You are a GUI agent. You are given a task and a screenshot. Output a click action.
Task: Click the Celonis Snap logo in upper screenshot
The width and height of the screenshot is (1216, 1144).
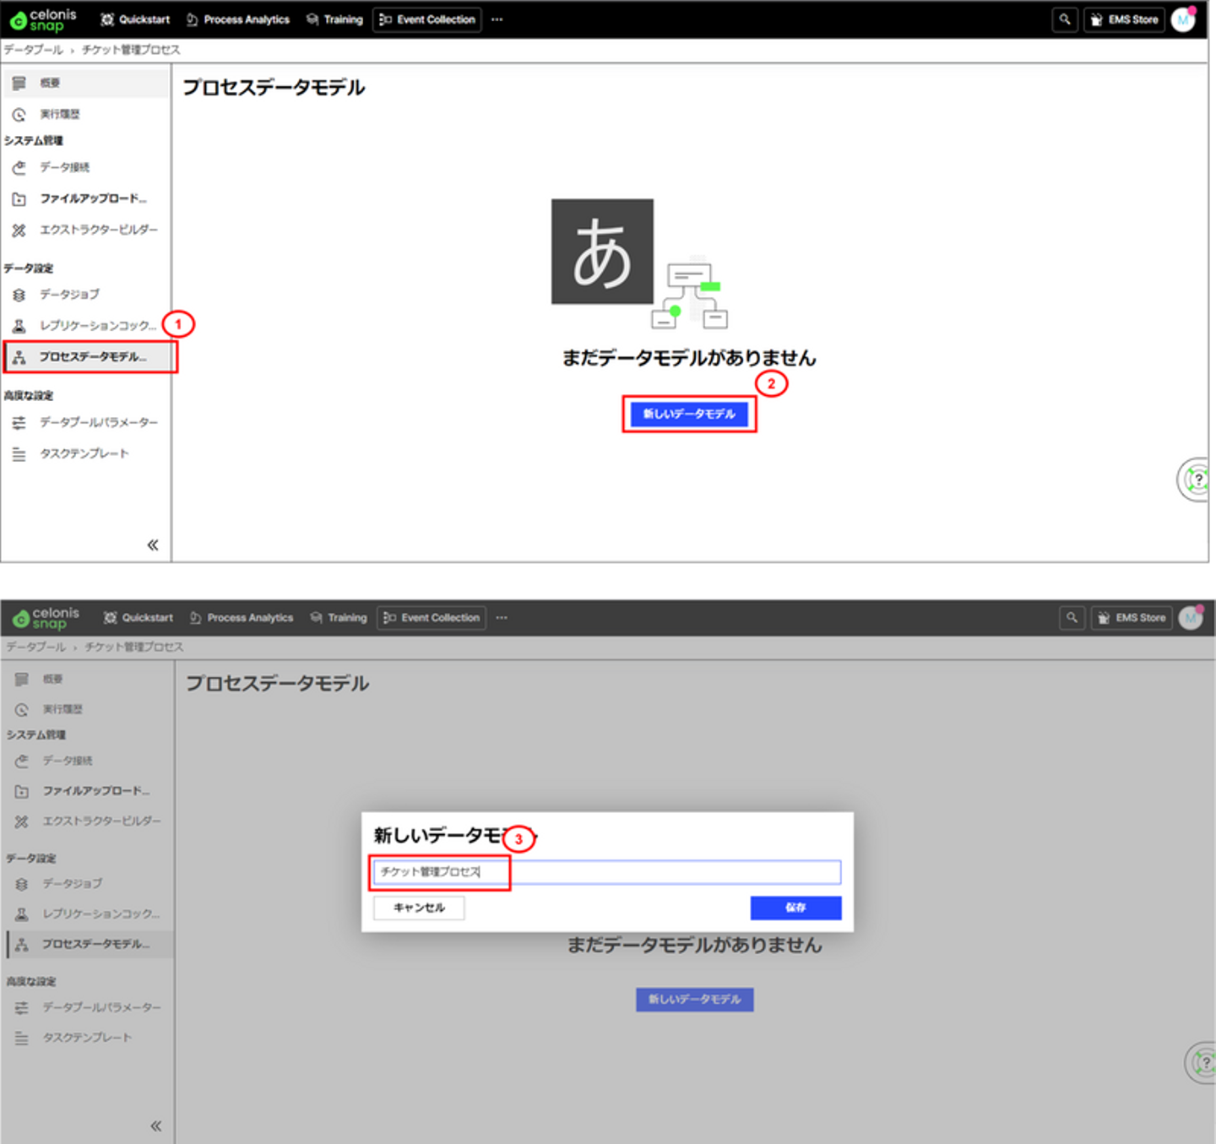[44, 19]
